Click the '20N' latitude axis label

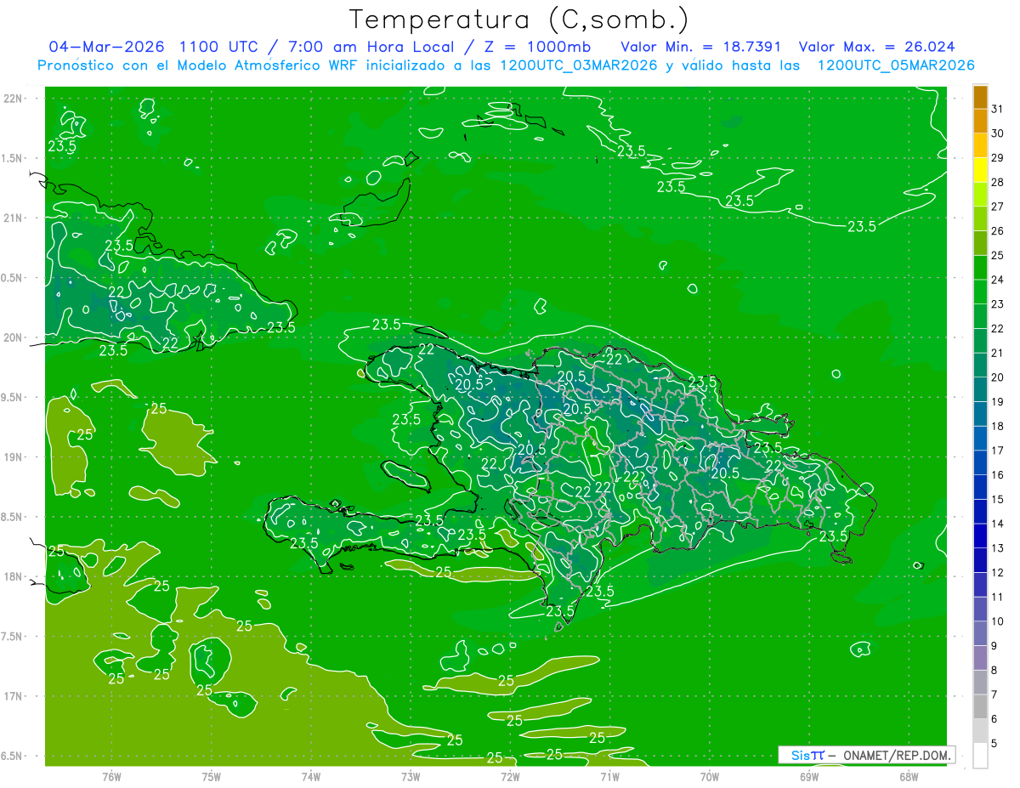pyautogui.click(x=13, y=337)
